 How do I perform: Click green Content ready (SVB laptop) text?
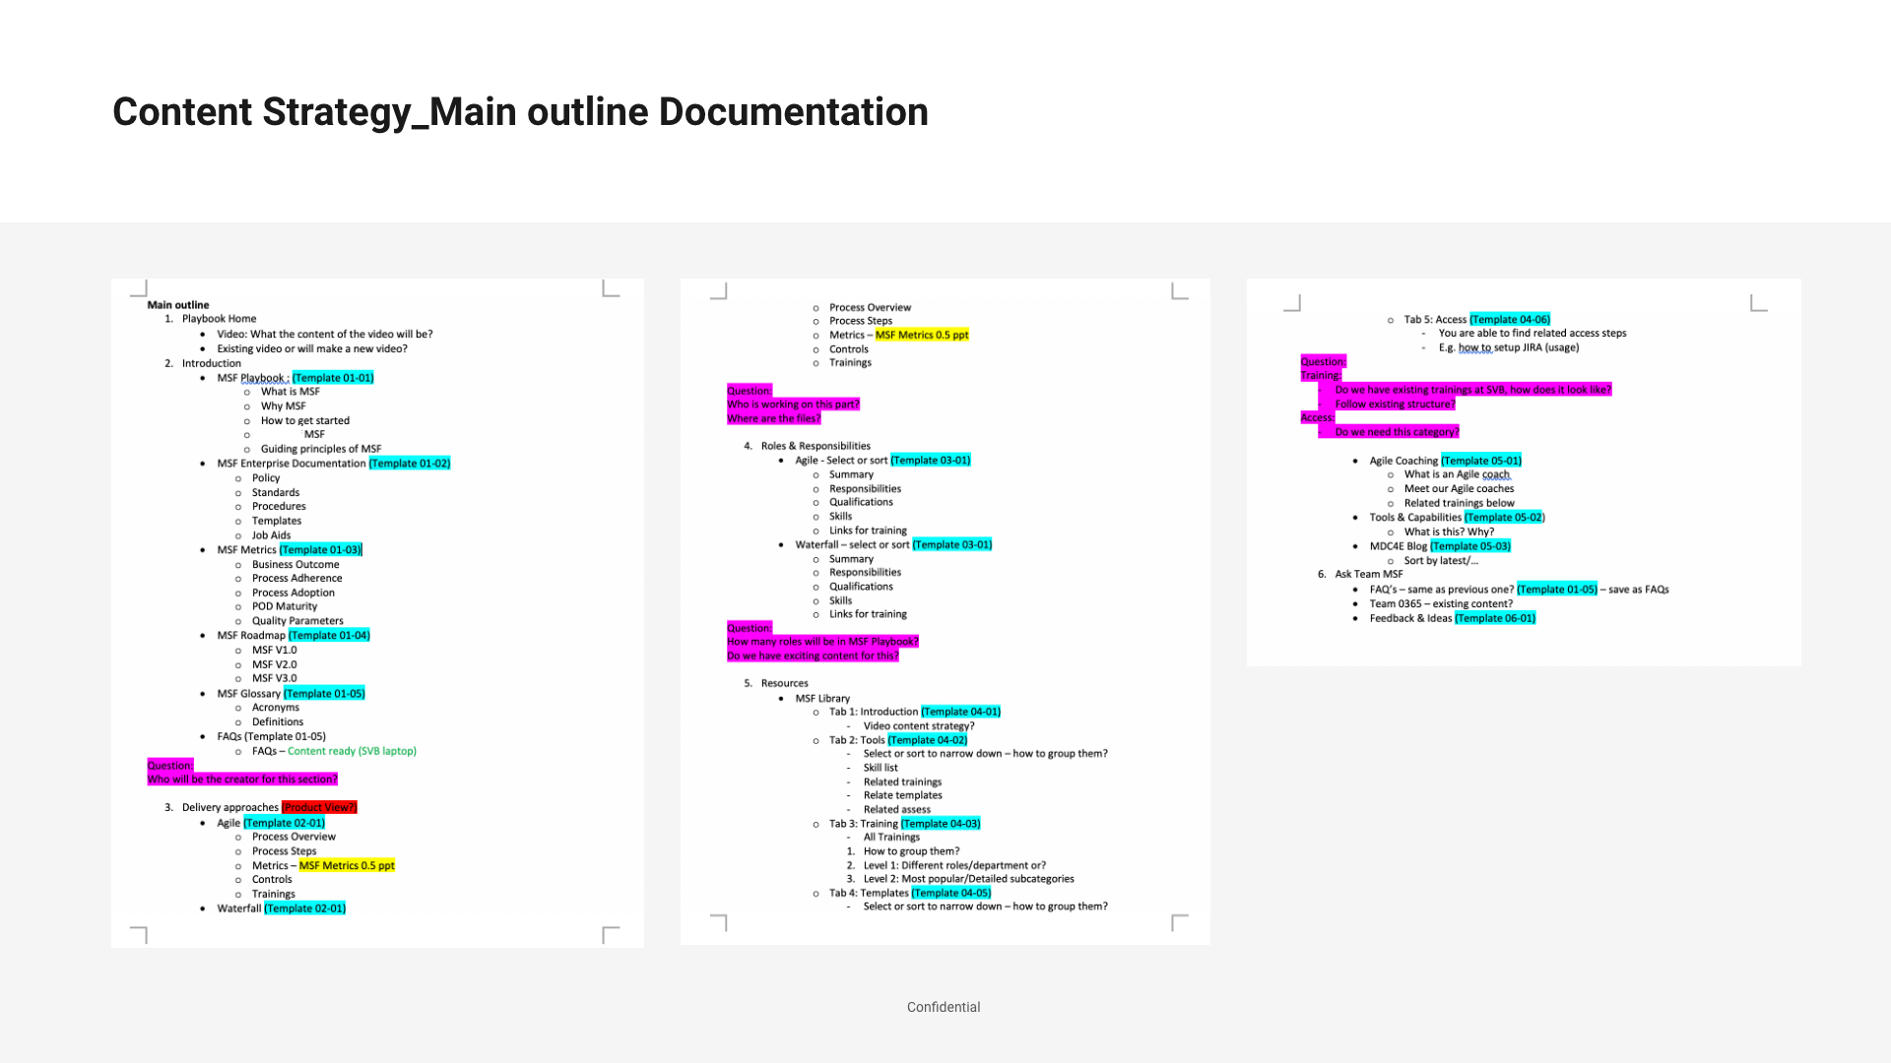click(x=352, y=751)
